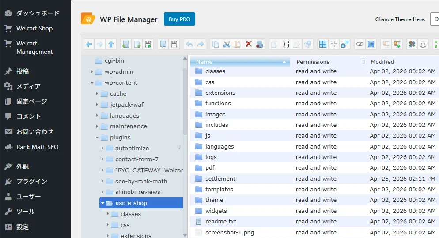Click the create archive icon

(397, 44)
